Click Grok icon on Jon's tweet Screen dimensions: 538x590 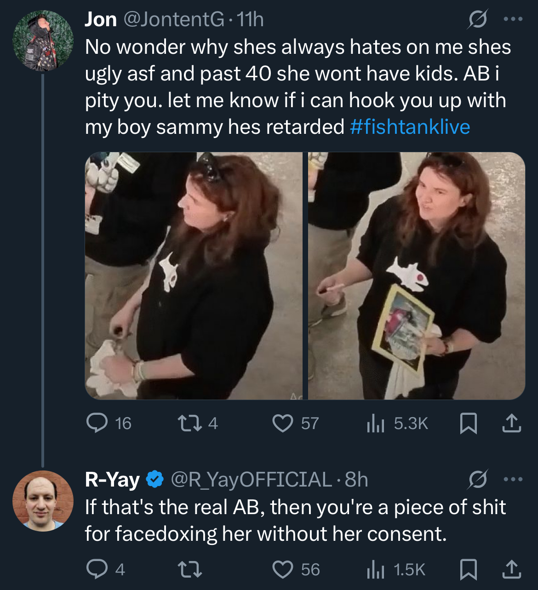coord(477,19)
